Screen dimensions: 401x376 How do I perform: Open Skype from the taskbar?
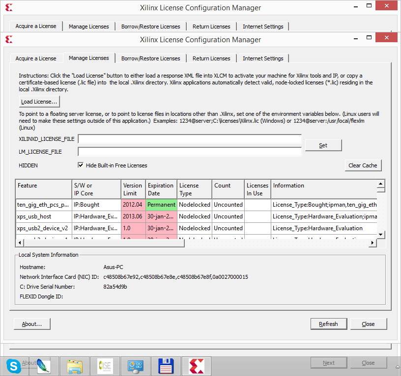[x=14, y=366]
